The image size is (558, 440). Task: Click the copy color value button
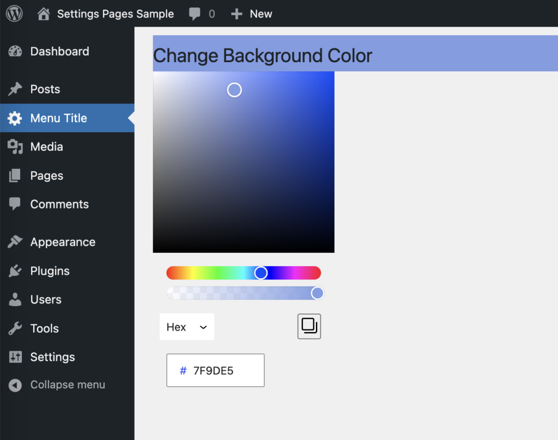click(310, 326)
